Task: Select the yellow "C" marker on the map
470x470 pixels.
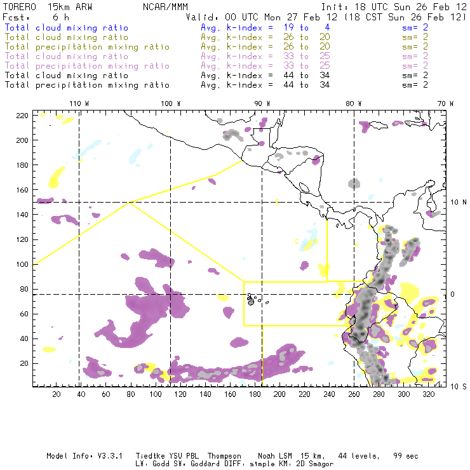Action: pos(297,241)
